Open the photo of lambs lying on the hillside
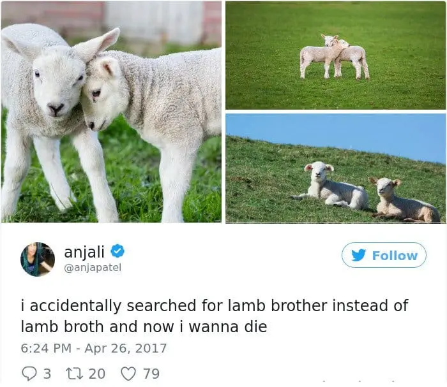447x387 pixels. [335, 168]
